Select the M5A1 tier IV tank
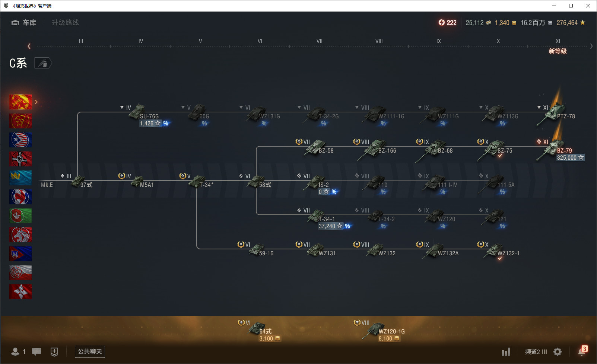The image size is (597, 364). pos(142,182)
